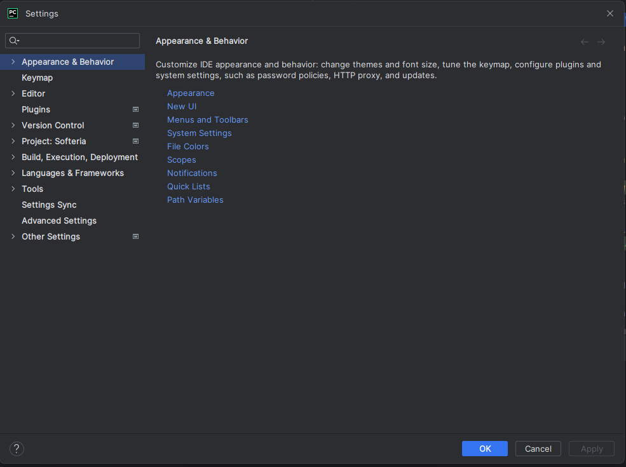This screenshot has height=467, width=626.
Task: Click the project-level marker icon beside Version Control
Action: (x=135, y=125)
